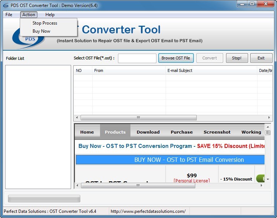Focus the Select OST File path field
Image resolution: width=277 pixels, height=218 pixels.
coord(137,58)
